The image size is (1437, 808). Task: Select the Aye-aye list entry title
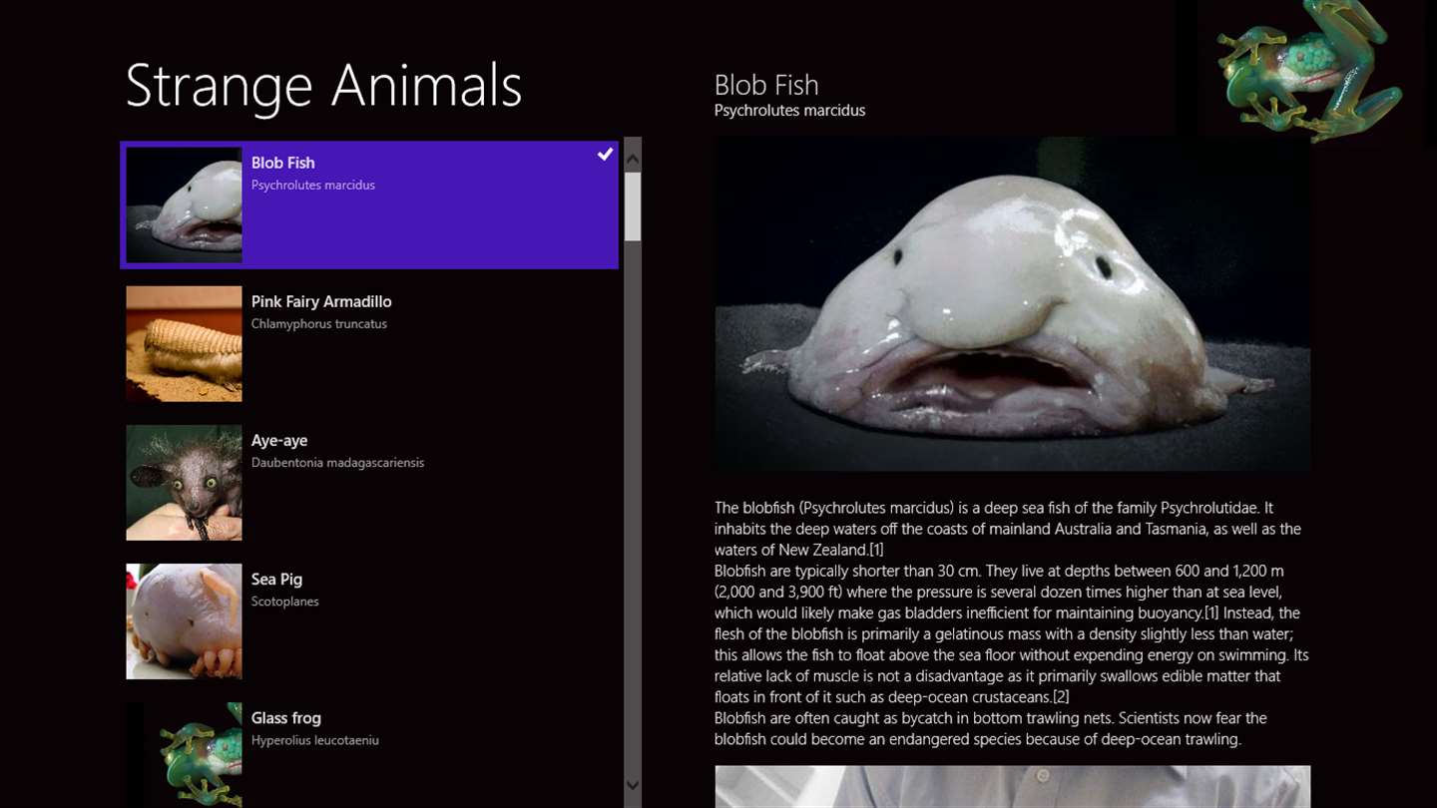tap(279, 440)
